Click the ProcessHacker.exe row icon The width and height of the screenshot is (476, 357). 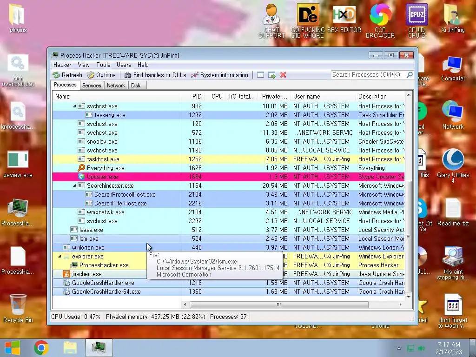74,265
